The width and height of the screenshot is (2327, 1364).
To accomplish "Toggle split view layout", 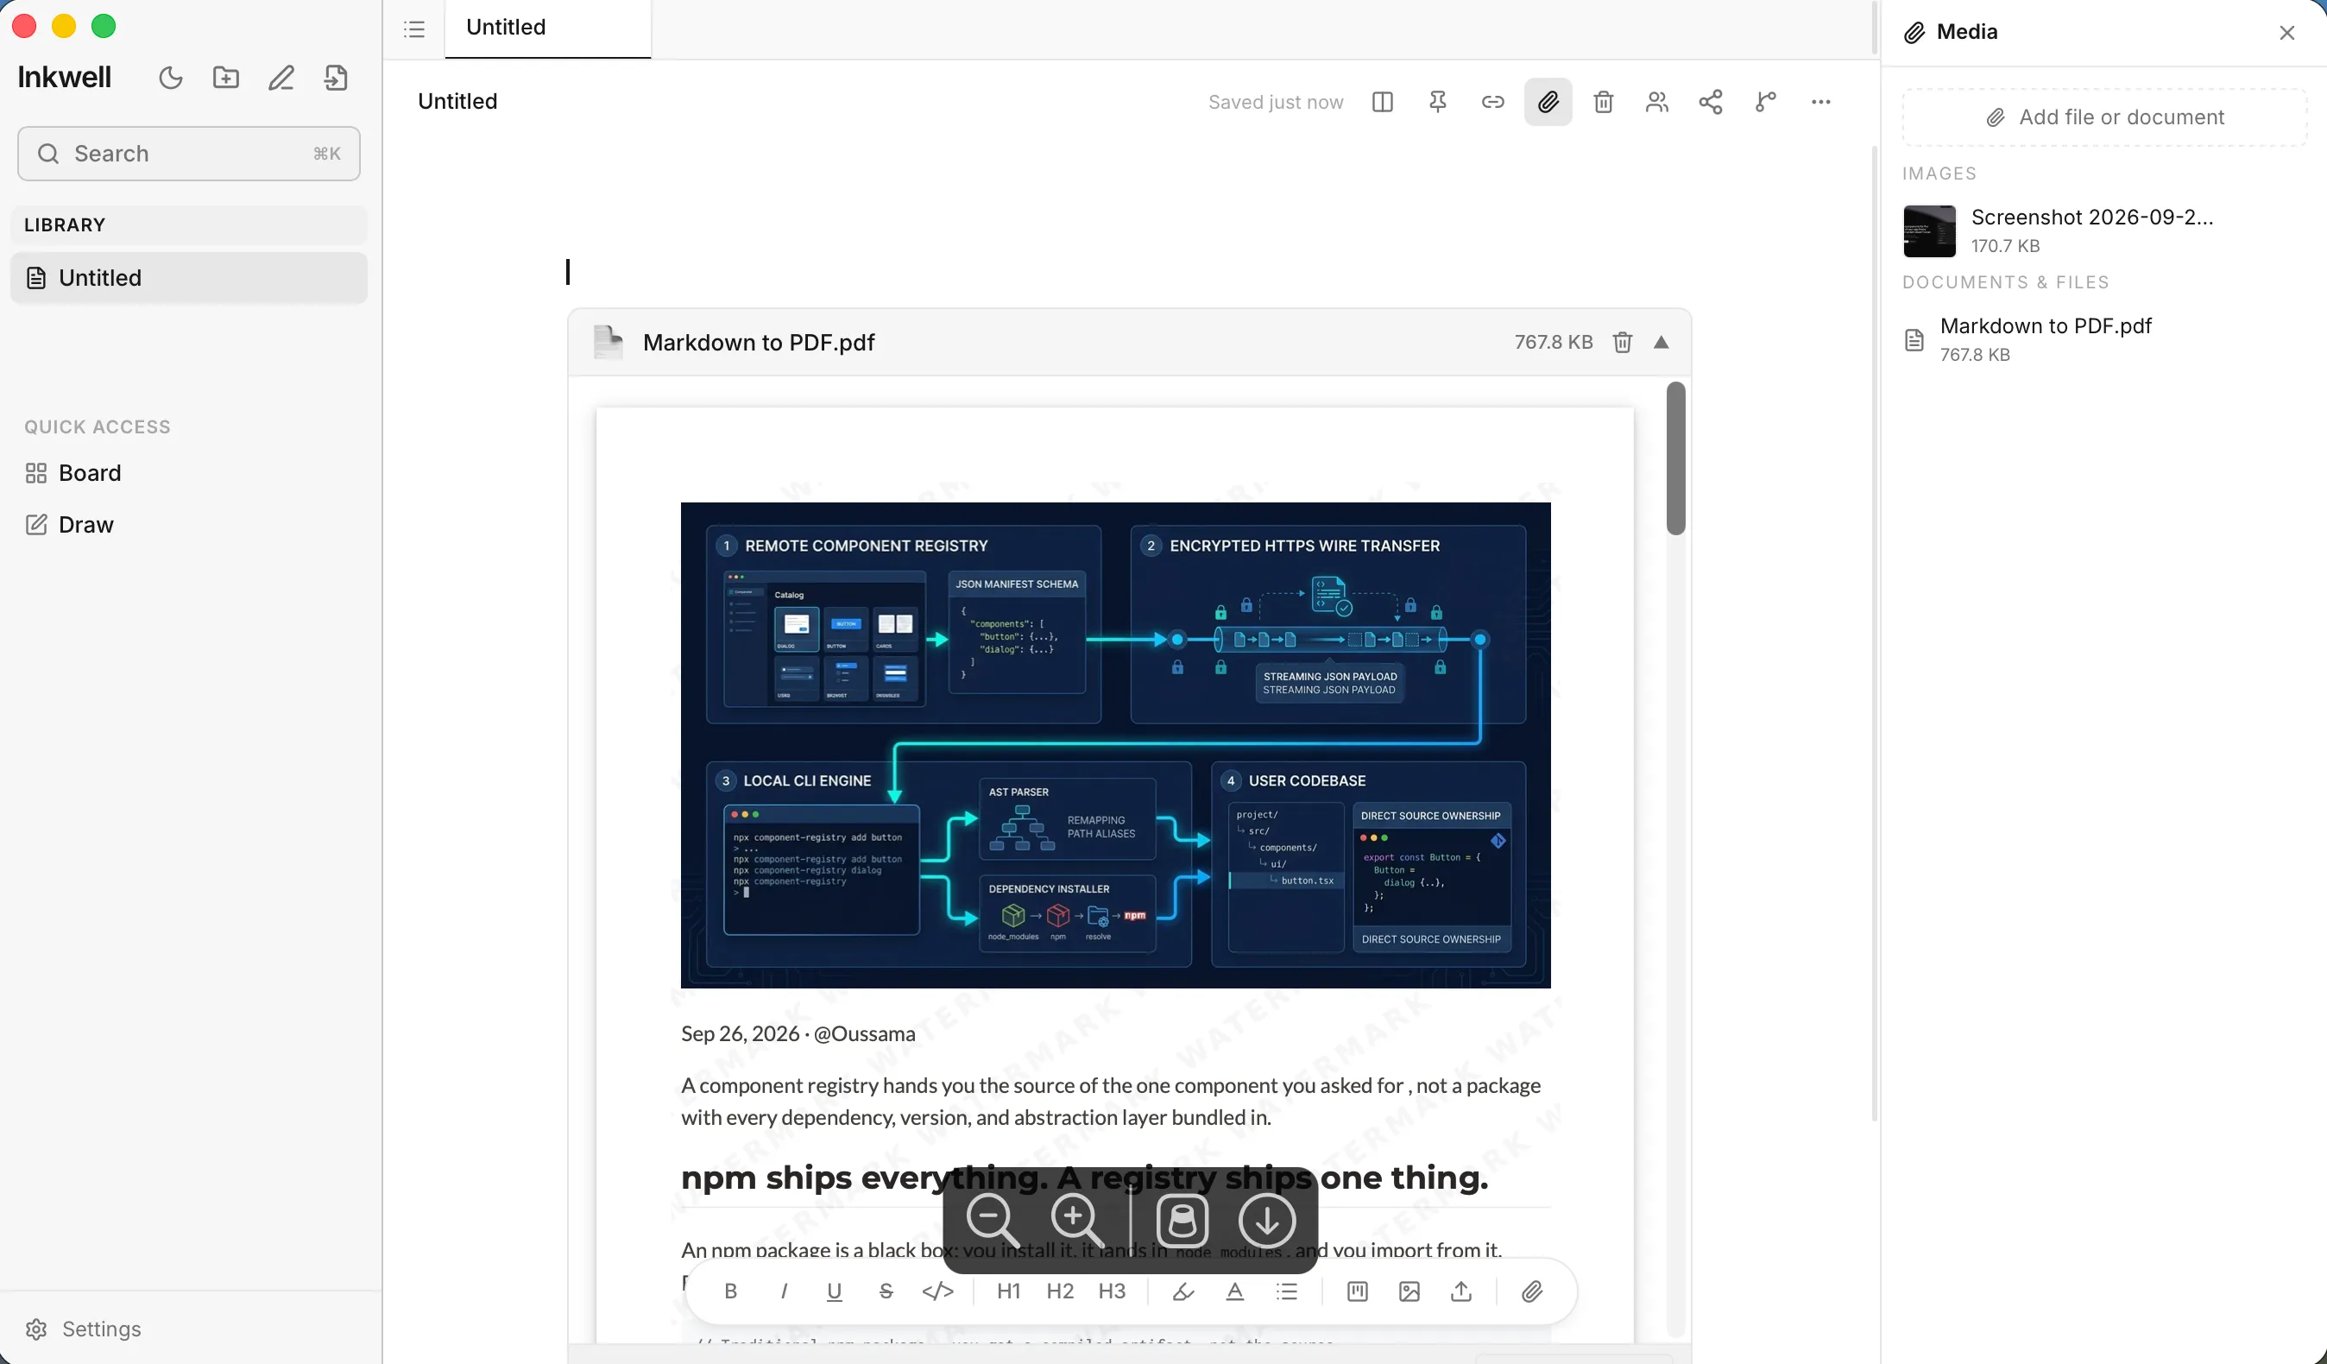I will click(x=1383, y=102).
